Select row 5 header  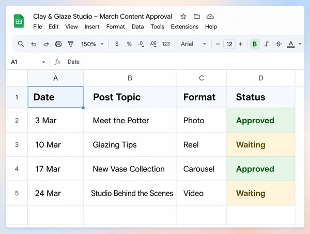(17, 193)
